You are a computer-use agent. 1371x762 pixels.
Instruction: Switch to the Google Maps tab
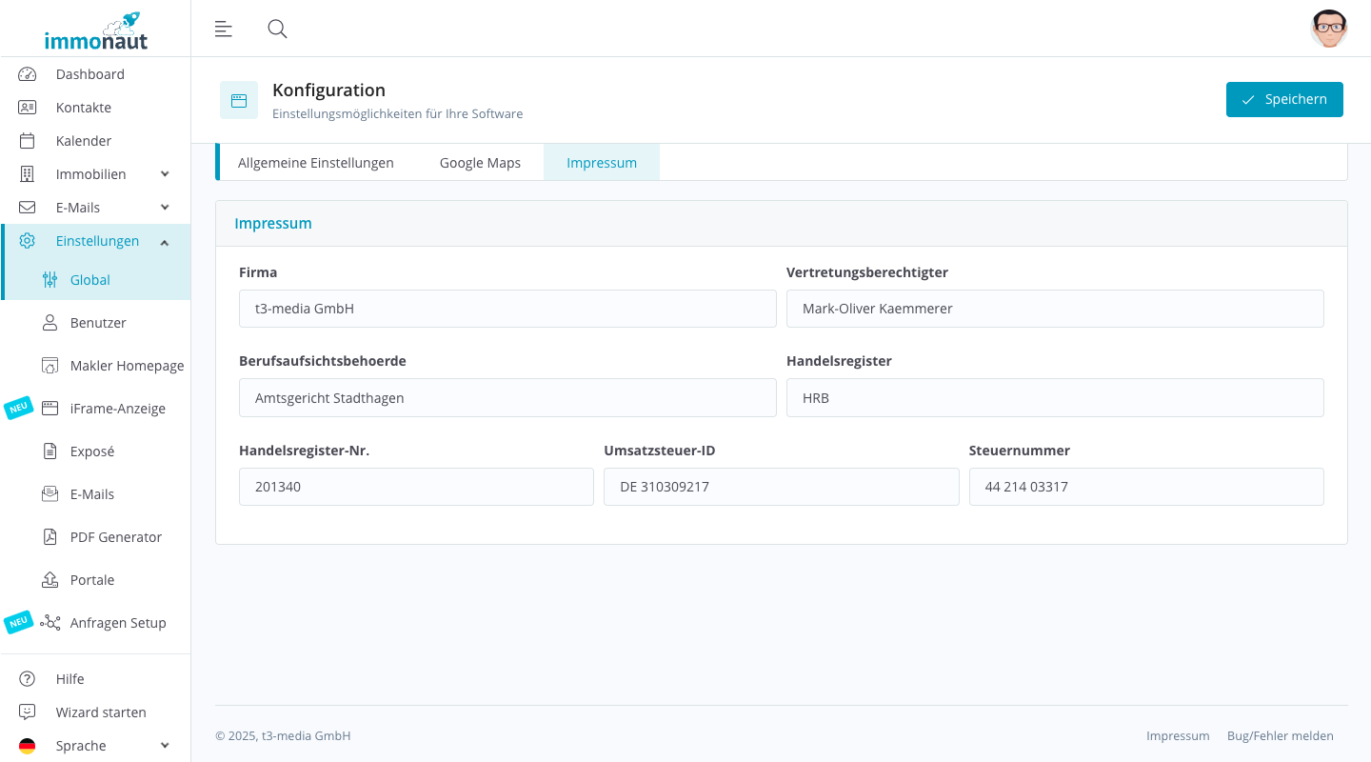click(480, 162)
